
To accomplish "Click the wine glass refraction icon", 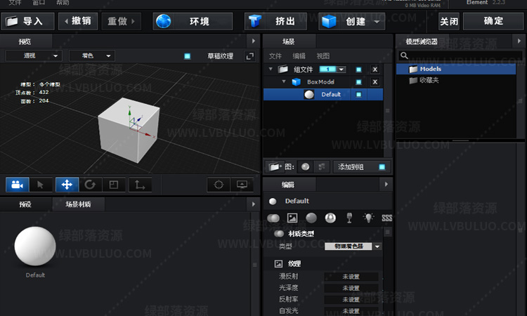I will point(346,218).
